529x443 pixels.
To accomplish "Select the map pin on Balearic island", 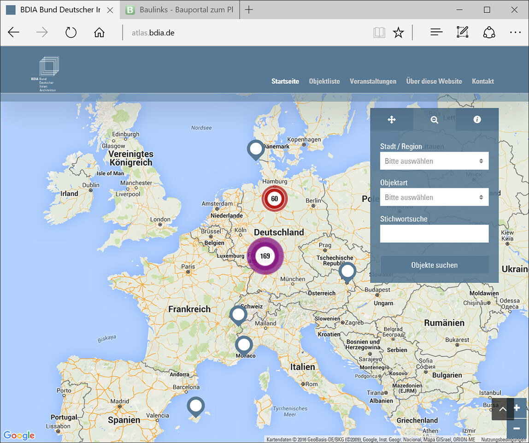I will tap(196, 407).
